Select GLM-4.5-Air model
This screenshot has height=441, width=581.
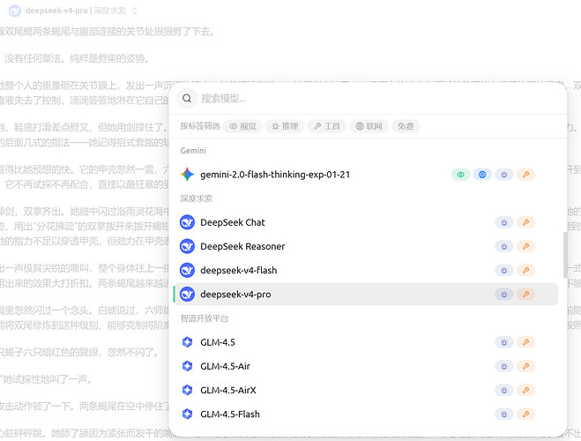(366, 366)
